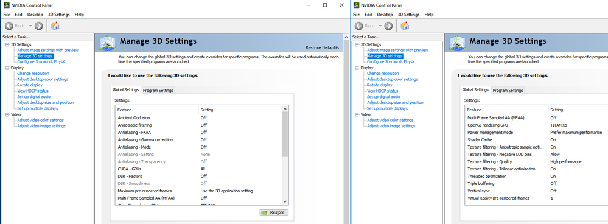Image resolution: width=608 pixels, height=224 pixels.
Task: Switch to the Program Settings tab in the left window
Action: (158, 90)
